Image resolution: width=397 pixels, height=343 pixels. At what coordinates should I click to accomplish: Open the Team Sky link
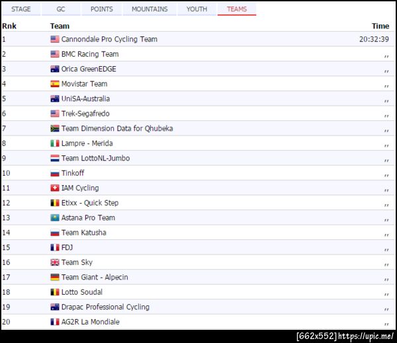[77, 262]
